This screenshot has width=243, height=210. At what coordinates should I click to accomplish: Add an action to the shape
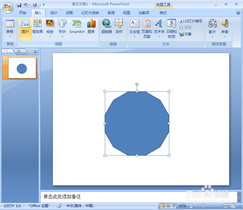pyautogui.click(x=119, y=26)
